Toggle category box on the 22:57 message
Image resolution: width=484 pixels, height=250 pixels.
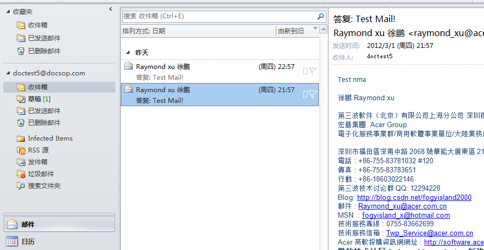pyautogui.click(x=305, y=72)
